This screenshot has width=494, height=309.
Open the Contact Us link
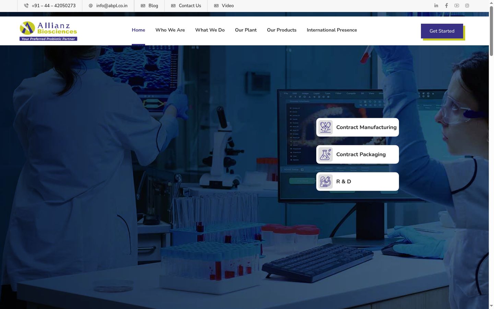click(190, 5)
